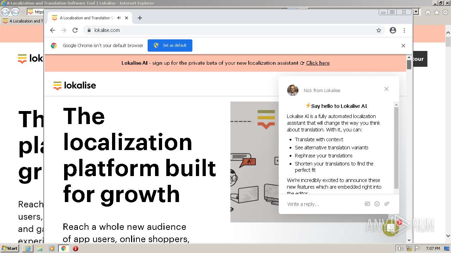Image resolution: width=451 pixels, height=253 pixels.
Task: Switch to Chrome via taskbar icon
Action: [x=63, y=248]
